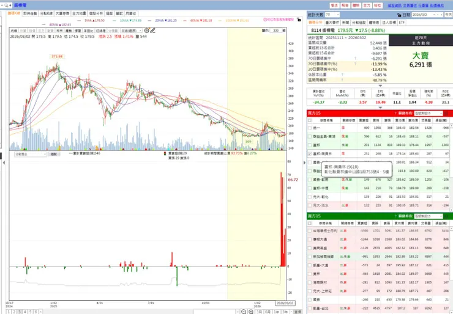Open the 統計天數 70 dropdown
This screenshot has width=453, height=314.
[x=332, y=15]
